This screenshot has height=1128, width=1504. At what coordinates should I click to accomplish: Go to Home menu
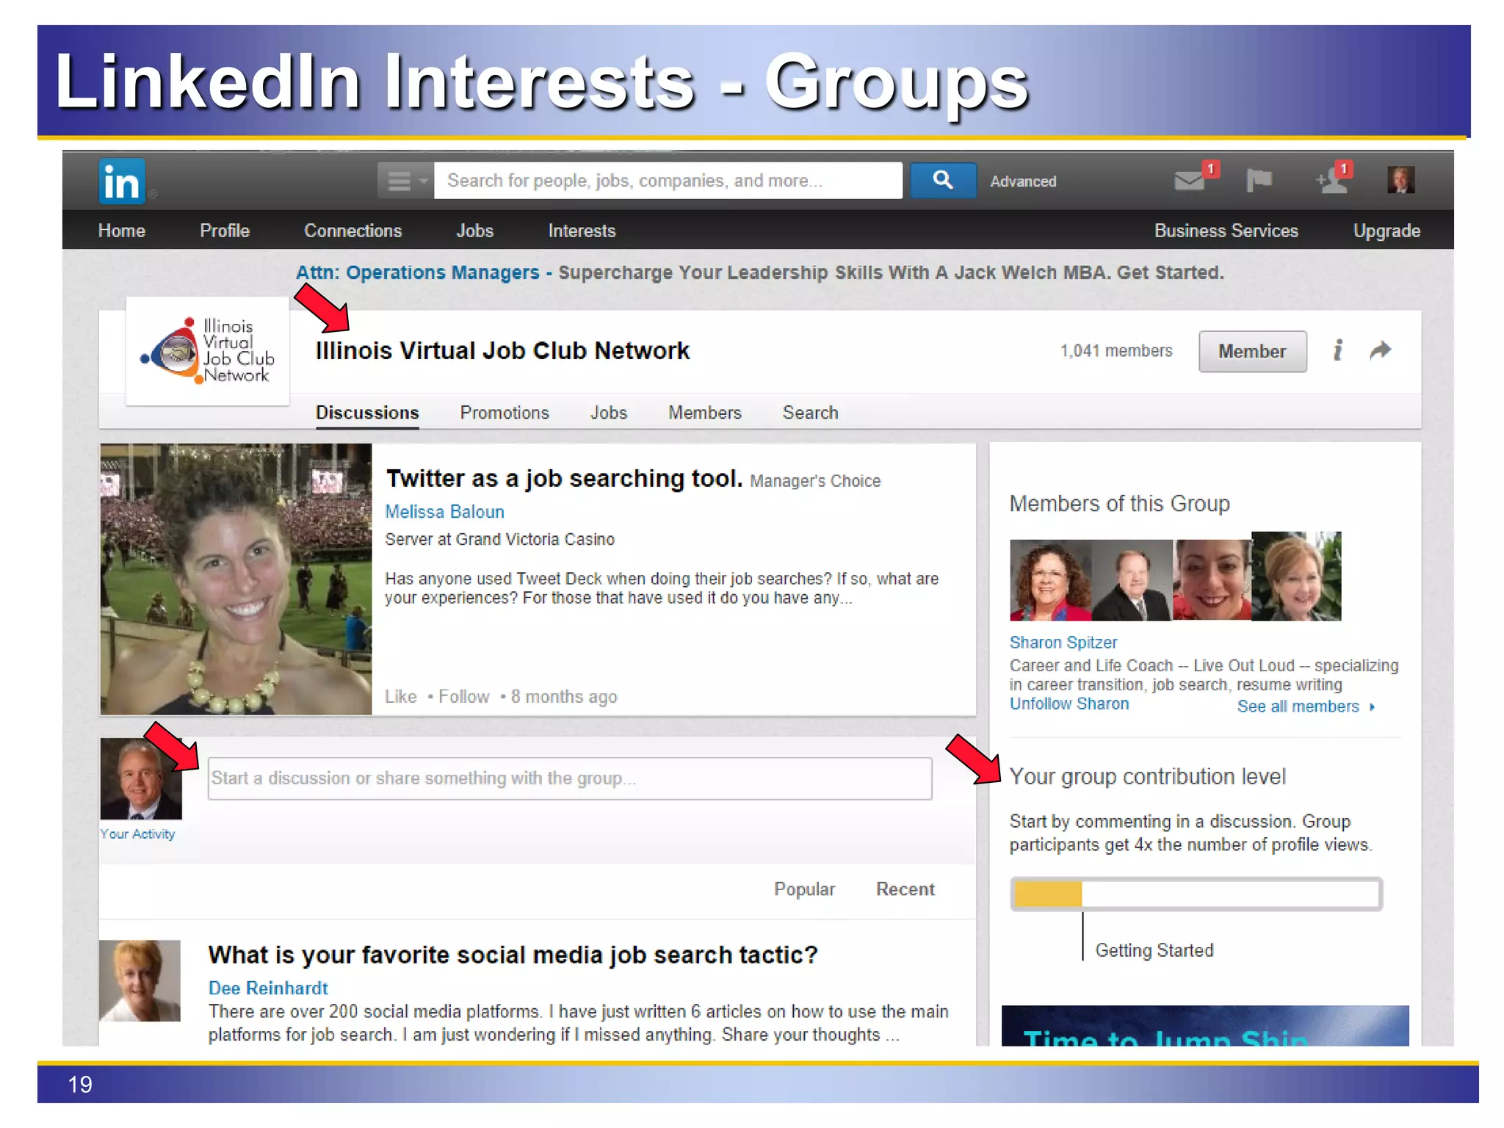[x=122, y=231]
